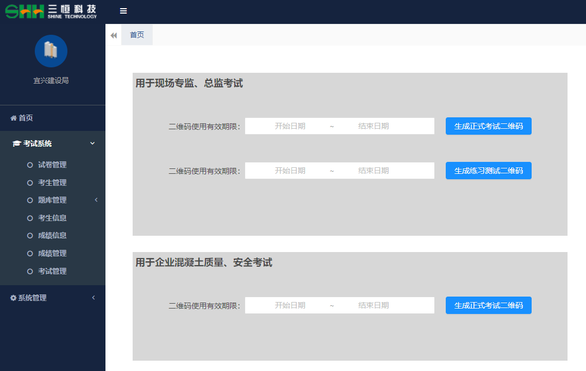Collapse the 考试系统 menu chevron

tap(92, 143)
